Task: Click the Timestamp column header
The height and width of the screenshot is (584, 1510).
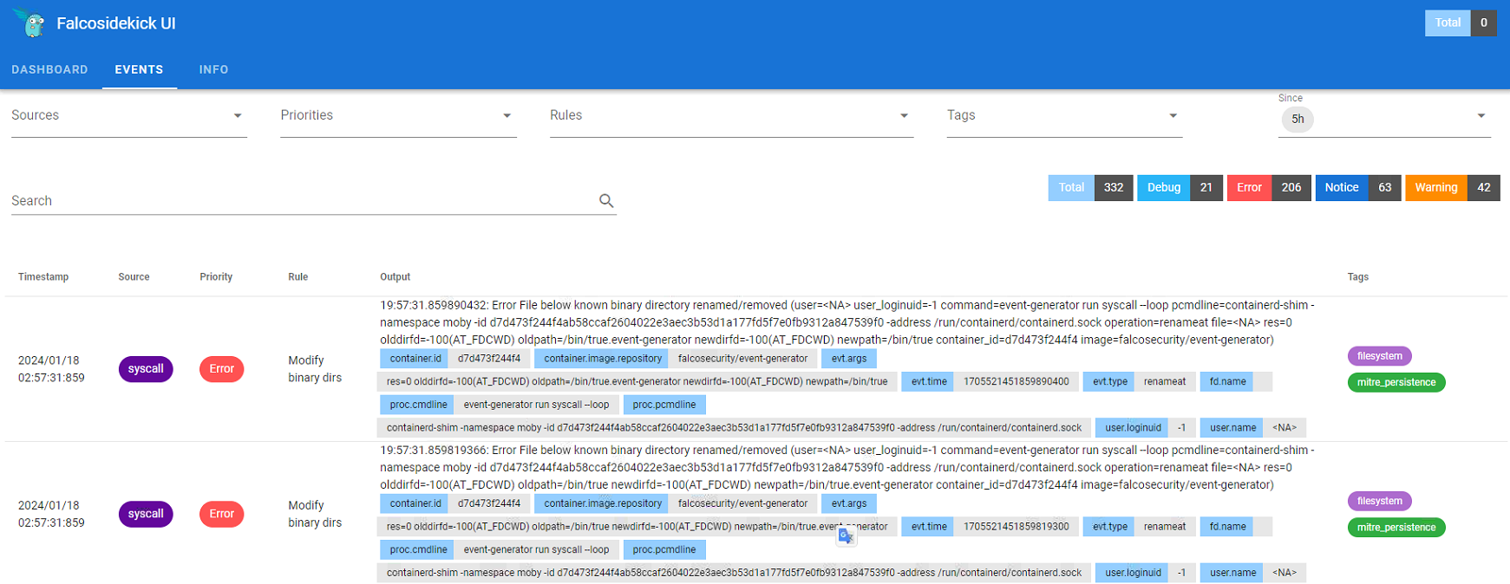Action: tap(43, 277)
